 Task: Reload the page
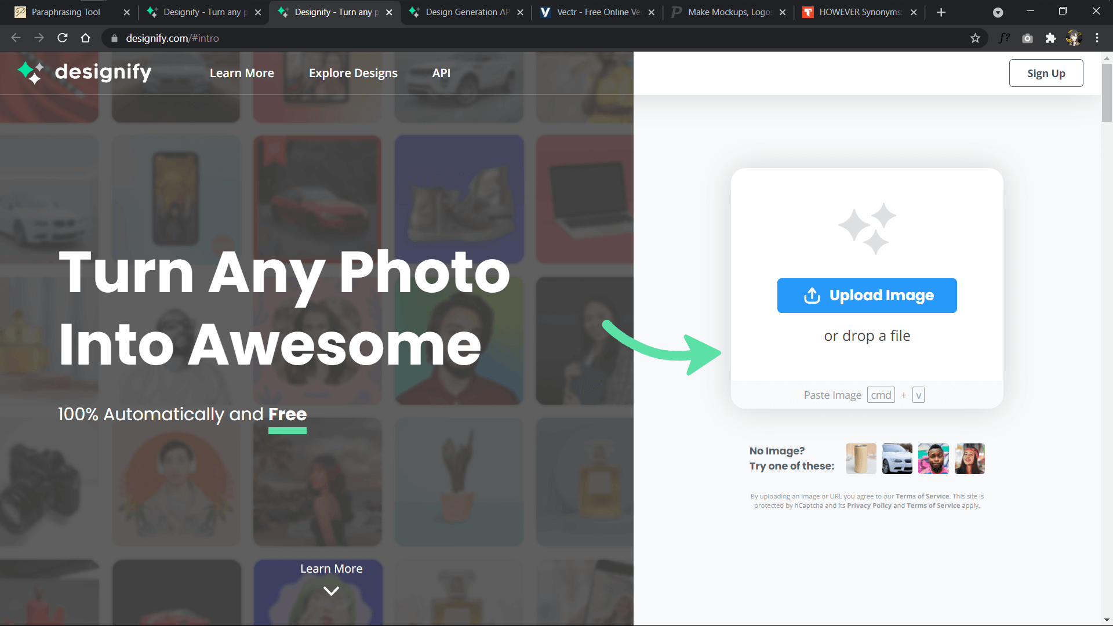click(63, 38)
